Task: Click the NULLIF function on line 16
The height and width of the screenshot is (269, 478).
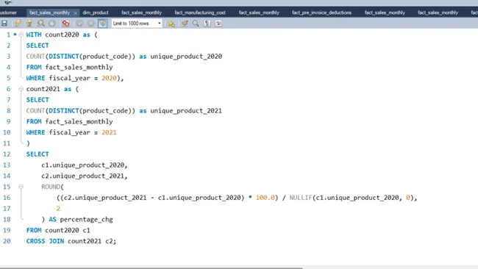Action: click(301, 198)
